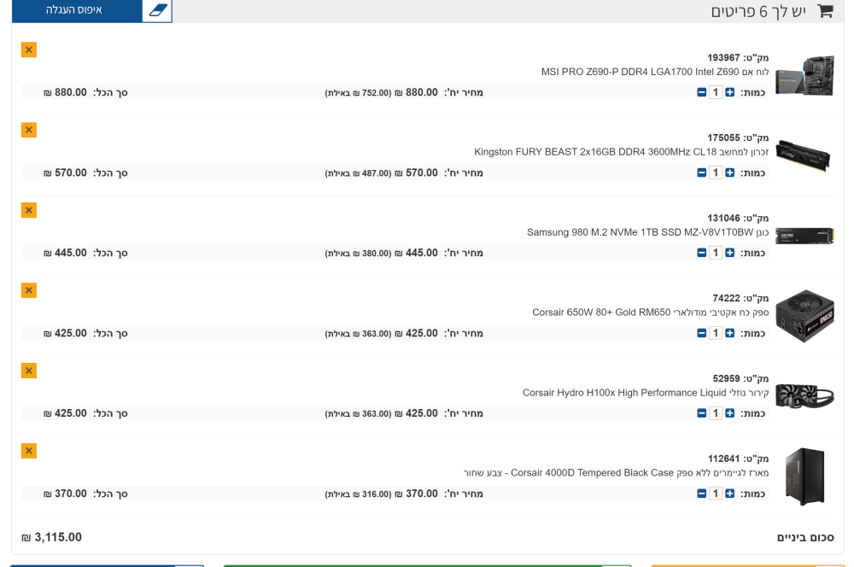Image resolution: width=854 pixels, height=567 pixels.
Task: Click quantity field for Samsung 980 SSD
Action: coord(716,253)
